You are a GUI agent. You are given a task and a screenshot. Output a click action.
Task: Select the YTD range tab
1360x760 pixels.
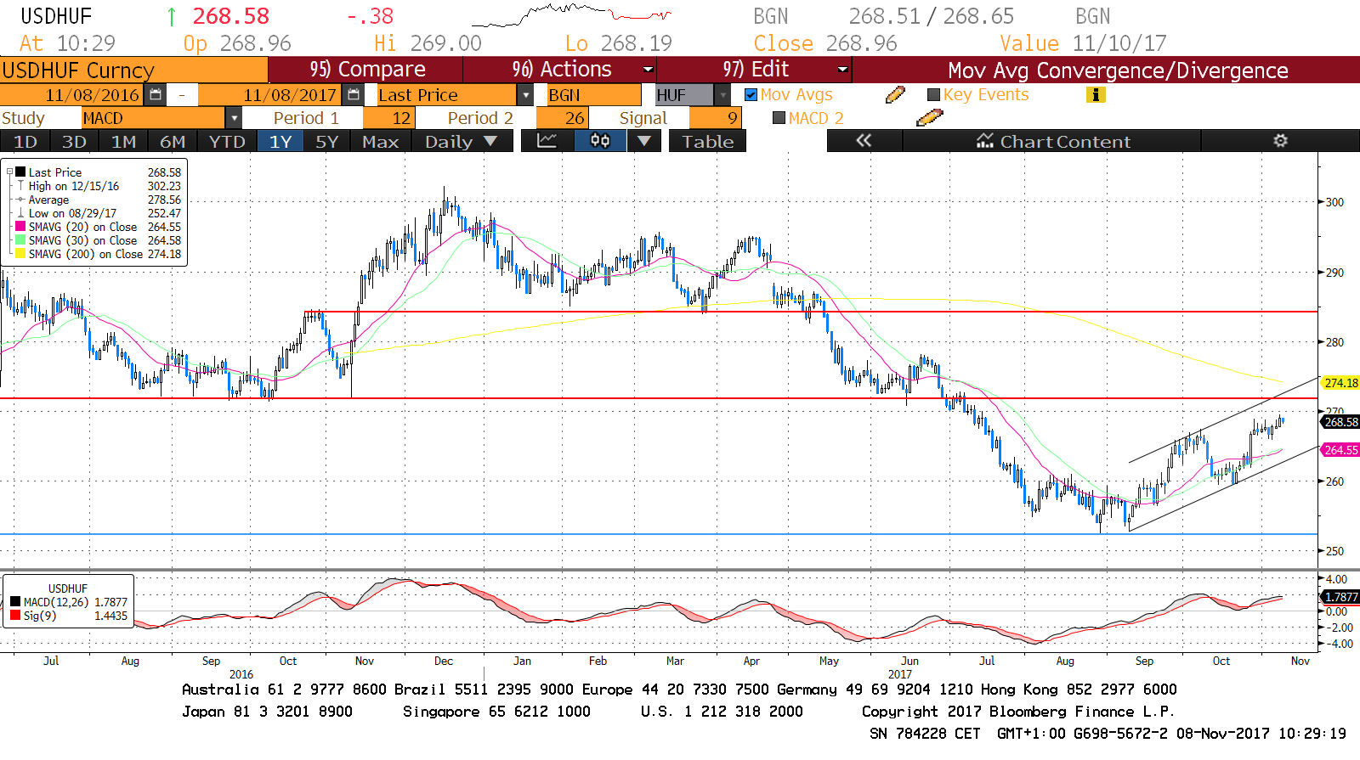point(227,141)
